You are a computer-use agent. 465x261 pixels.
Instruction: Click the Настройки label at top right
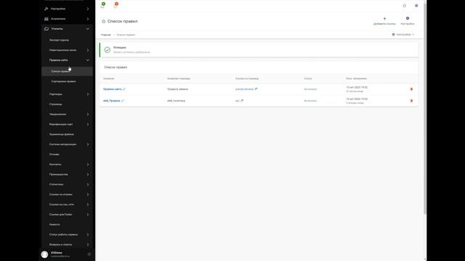[x=408, y=24]
